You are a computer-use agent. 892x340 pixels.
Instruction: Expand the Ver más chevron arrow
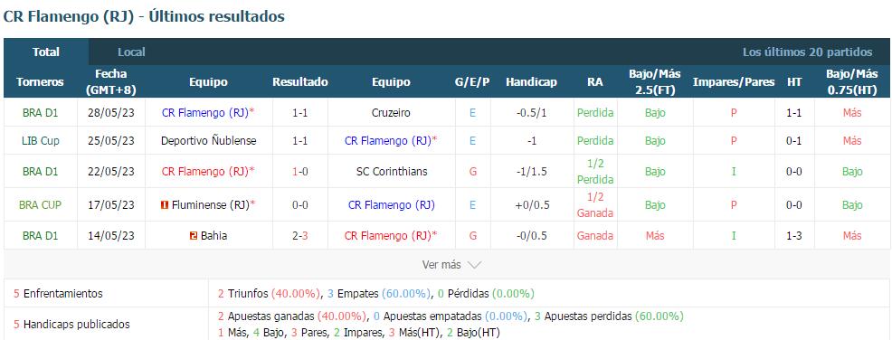(x=474, y=265)
